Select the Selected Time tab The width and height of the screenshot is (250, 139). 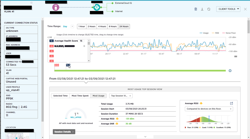[x=60, y=96]
